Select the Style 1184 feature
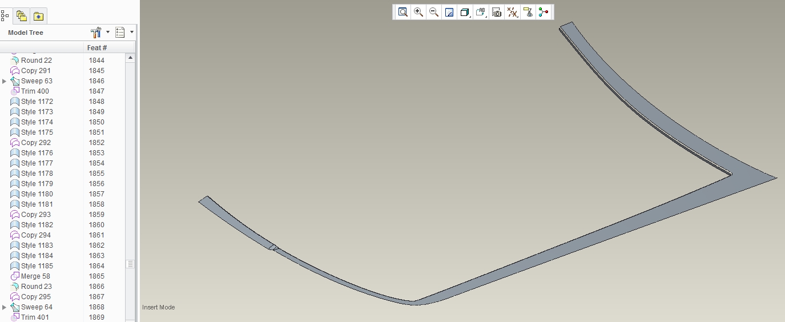This screenshot has height=322, width=785. tap(37, 256)
